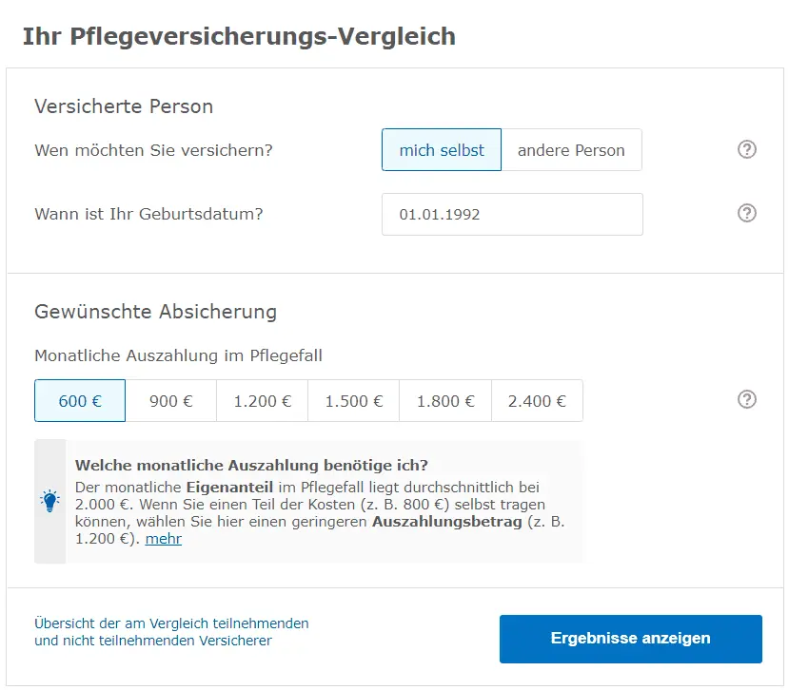
Task: Open the participating insurers overview link
Action: click(x=171, y=632)
